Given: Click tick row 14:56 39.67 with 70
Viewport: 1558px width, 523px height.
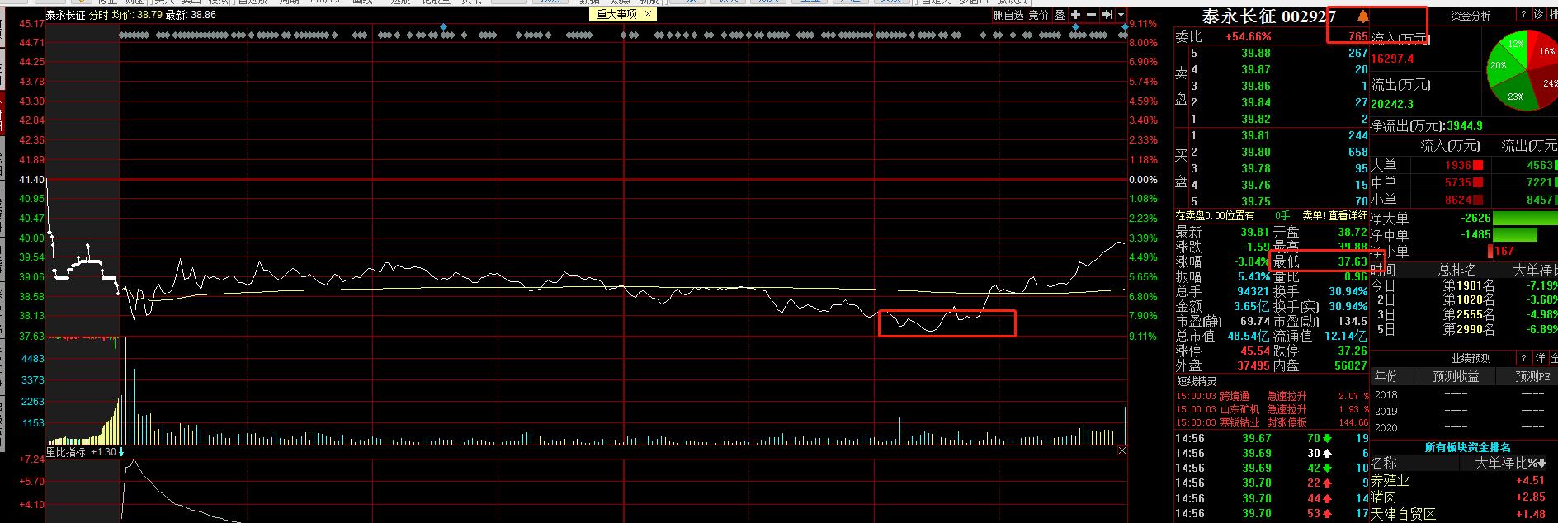Looking at the screenshot, I should click(x=1272, y=438).
